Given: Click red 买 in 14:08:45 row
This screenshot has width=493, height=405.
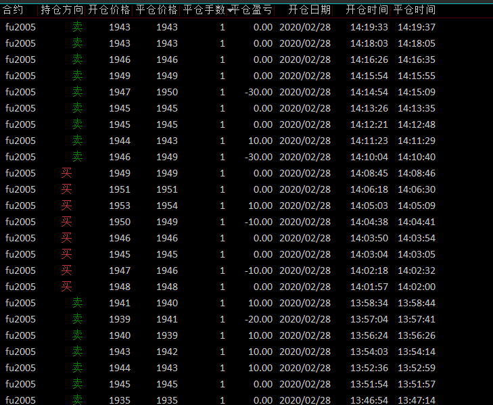Looking at the screenshot, I should [67, 173].
